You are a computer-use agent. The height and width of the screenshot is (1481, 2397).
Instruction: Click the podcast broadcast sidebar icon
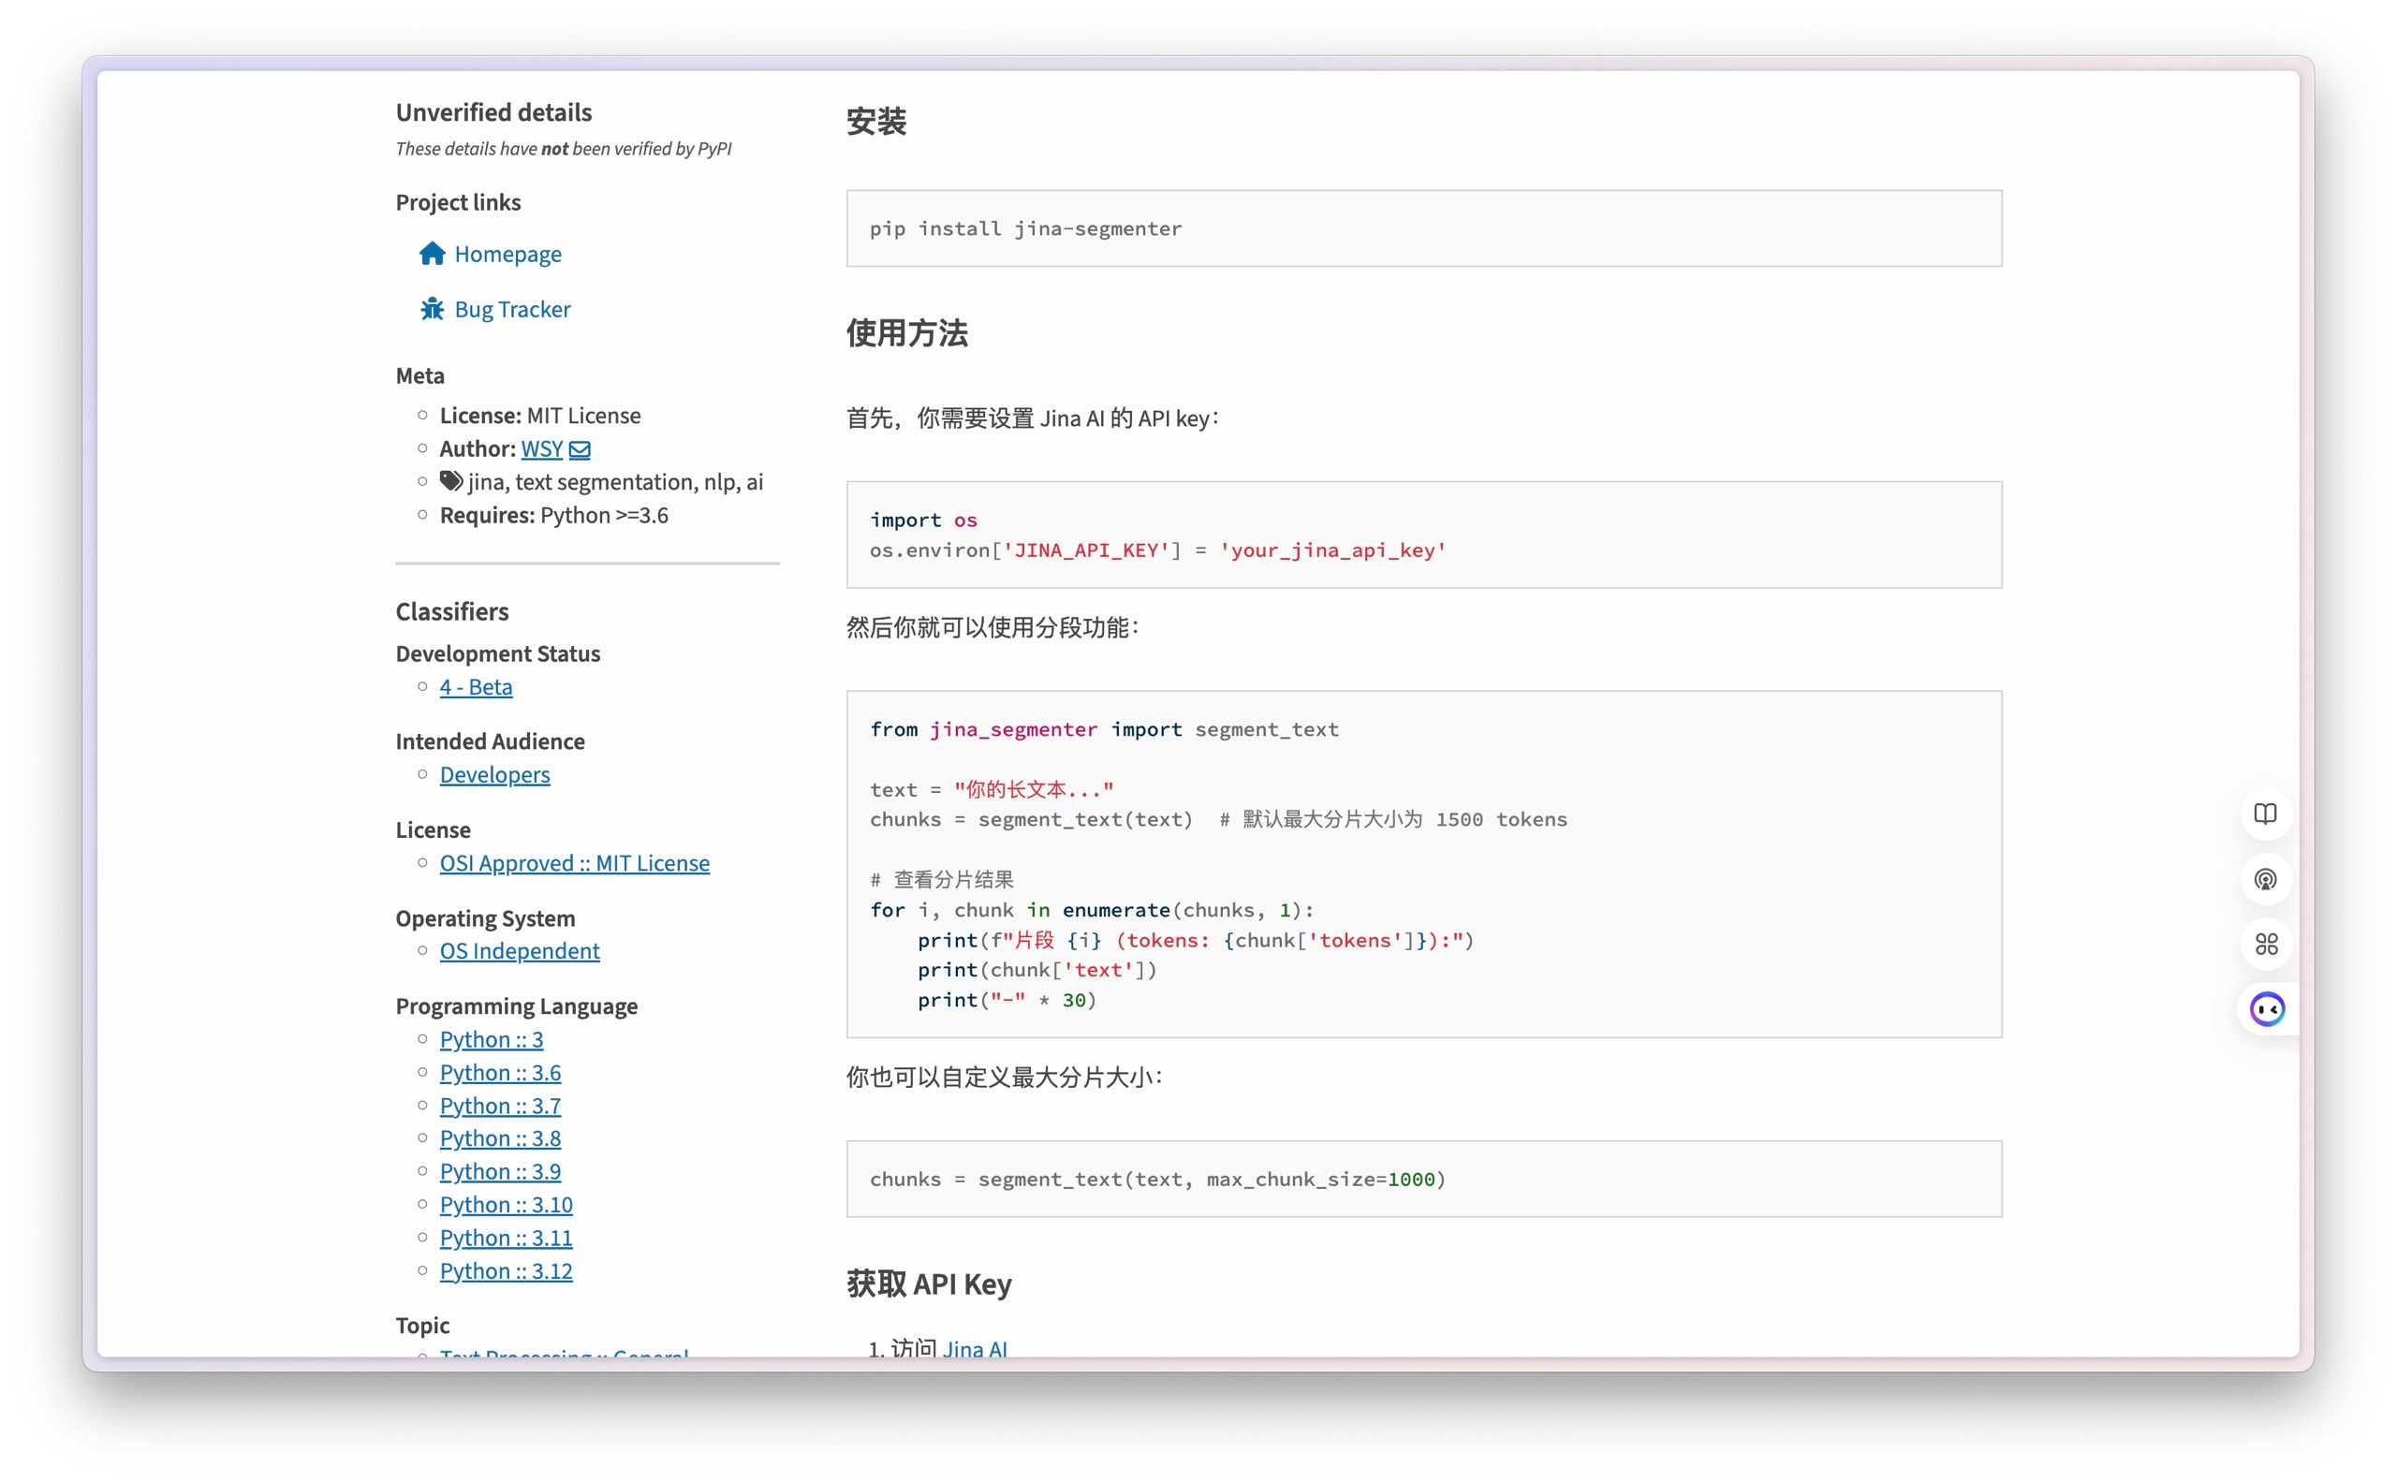point(2265,880)
